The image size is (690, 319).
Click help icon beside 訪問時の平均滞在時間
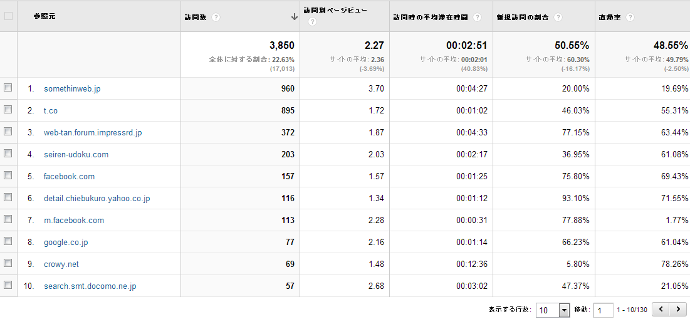[478, 18]
